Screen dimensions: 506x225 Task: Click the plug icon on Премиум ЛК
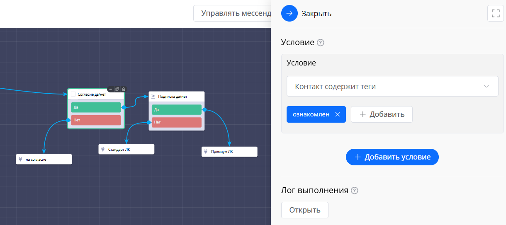(x=206, y=152)
